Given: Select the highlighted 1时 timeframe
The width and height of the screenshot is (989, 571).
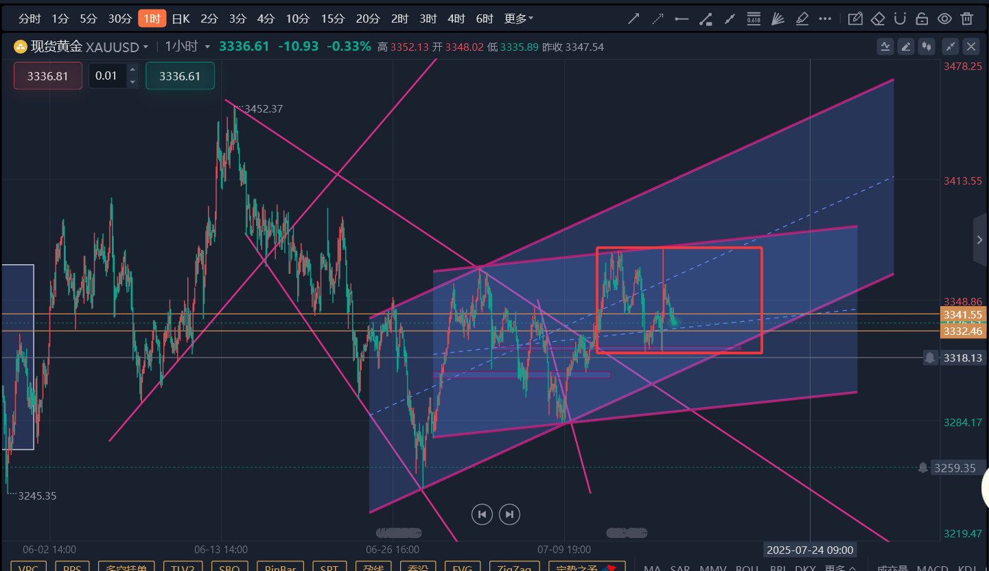Looking at the screenshot, I should point(152,19).
